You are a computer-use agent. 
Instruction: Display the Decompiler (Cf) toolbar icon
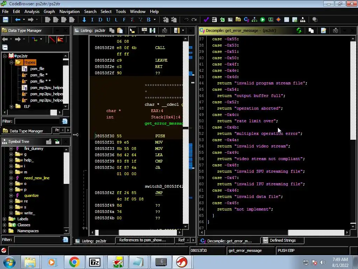click(x=246, y=20)
